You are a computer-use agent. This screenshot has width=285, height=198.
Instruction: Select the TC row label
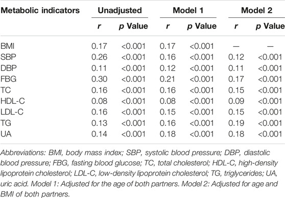(x=6, y=90)
